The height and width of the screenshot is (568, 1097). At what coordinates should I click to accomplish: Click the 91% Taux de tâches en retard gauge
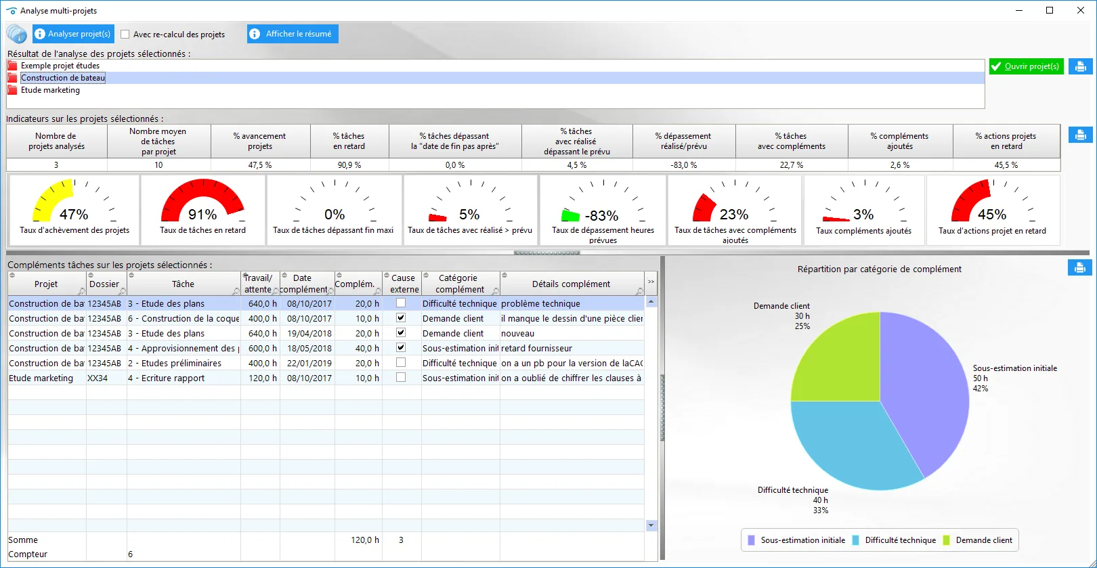tap(202, 209)
